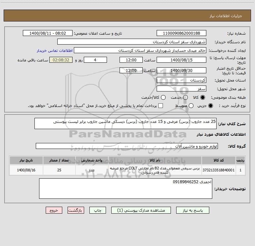
Task: Click the remaining time 02:08:32 field
Action: [x=61, y=60]
